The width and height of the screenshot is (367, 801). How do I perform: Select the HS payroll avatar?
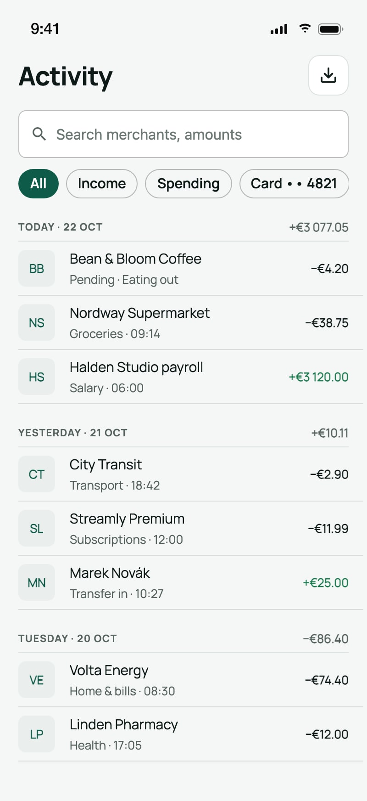[37, 377]
